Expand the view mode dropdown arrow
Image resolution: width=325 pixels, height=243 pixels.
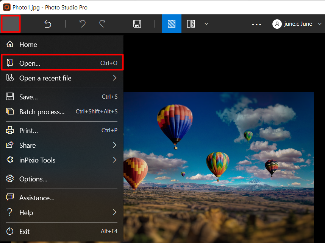tap(206, 24)
